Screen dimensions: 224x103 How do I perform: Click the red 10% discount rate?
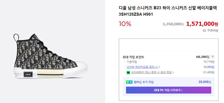pos(125,24)
